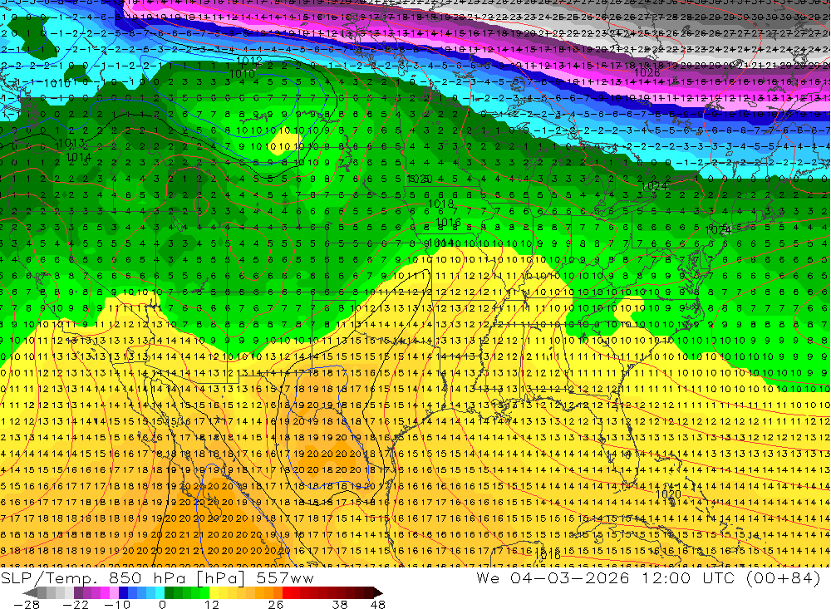Click the '1013' isobar label
The width and height of the screenshot is (831, 609).
(x=71, y=143)
